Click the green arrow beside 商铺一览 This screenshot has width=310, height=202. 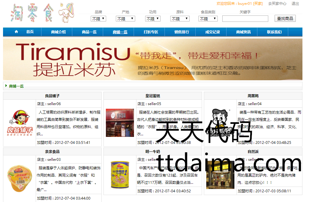(6, 86)
